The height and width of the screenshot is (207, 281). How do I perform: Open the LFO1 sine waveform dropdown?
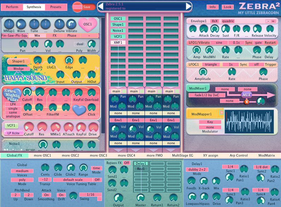[x=219, y=43]
